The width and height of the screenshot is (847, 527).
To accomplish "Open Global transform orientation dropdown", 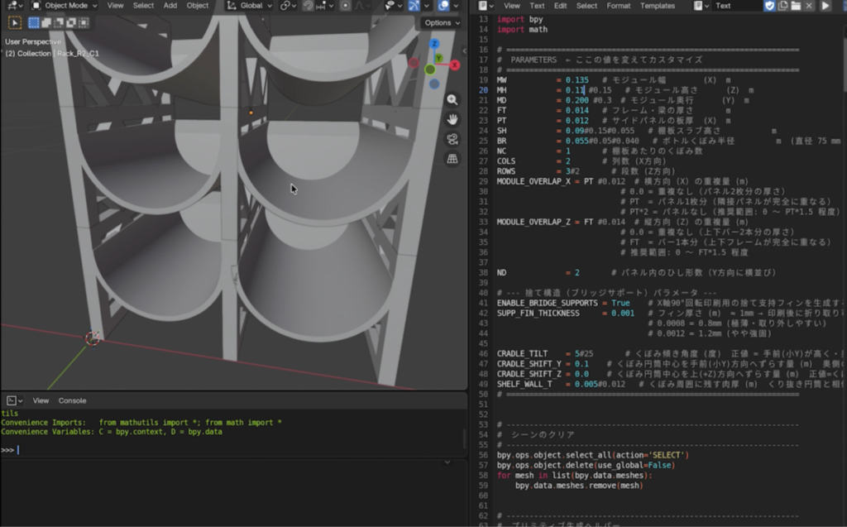I will (249, 6).
